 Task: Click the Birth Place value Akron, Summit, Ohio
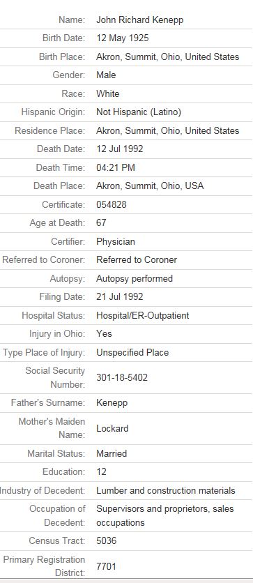167,56
